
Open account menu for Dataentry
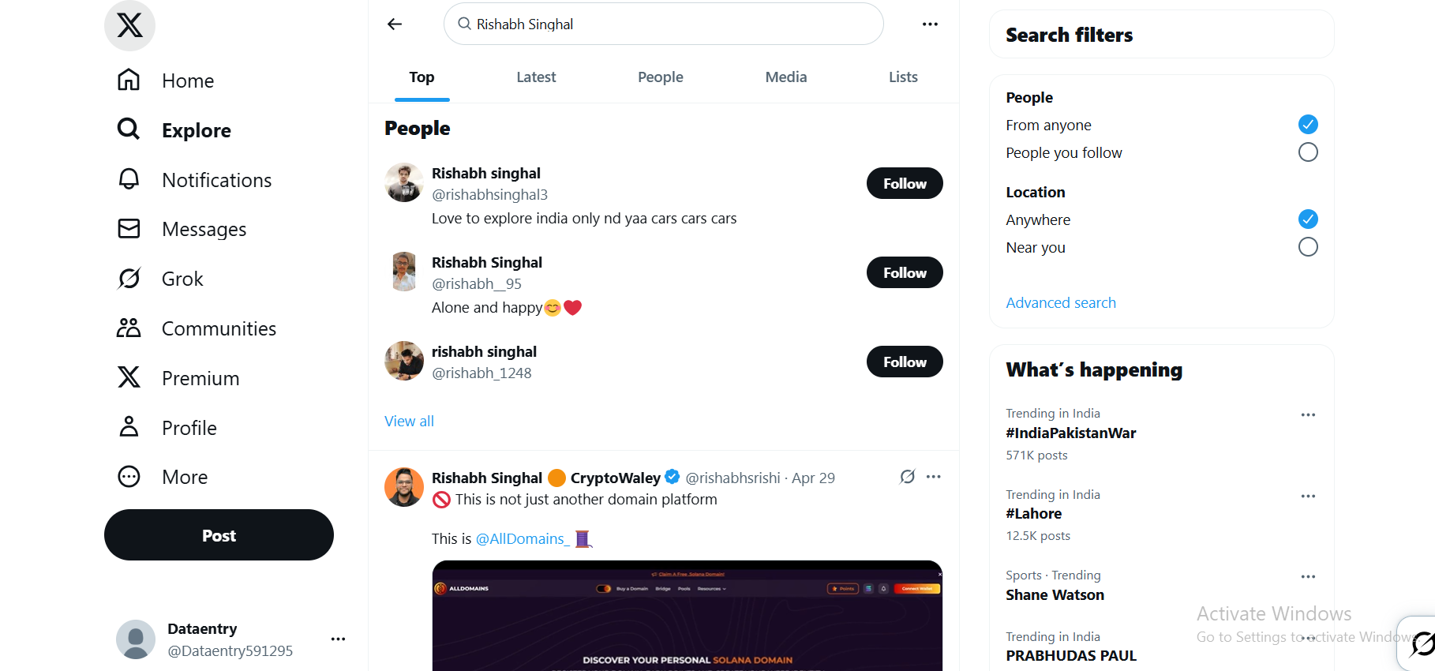tap(338, 639)
